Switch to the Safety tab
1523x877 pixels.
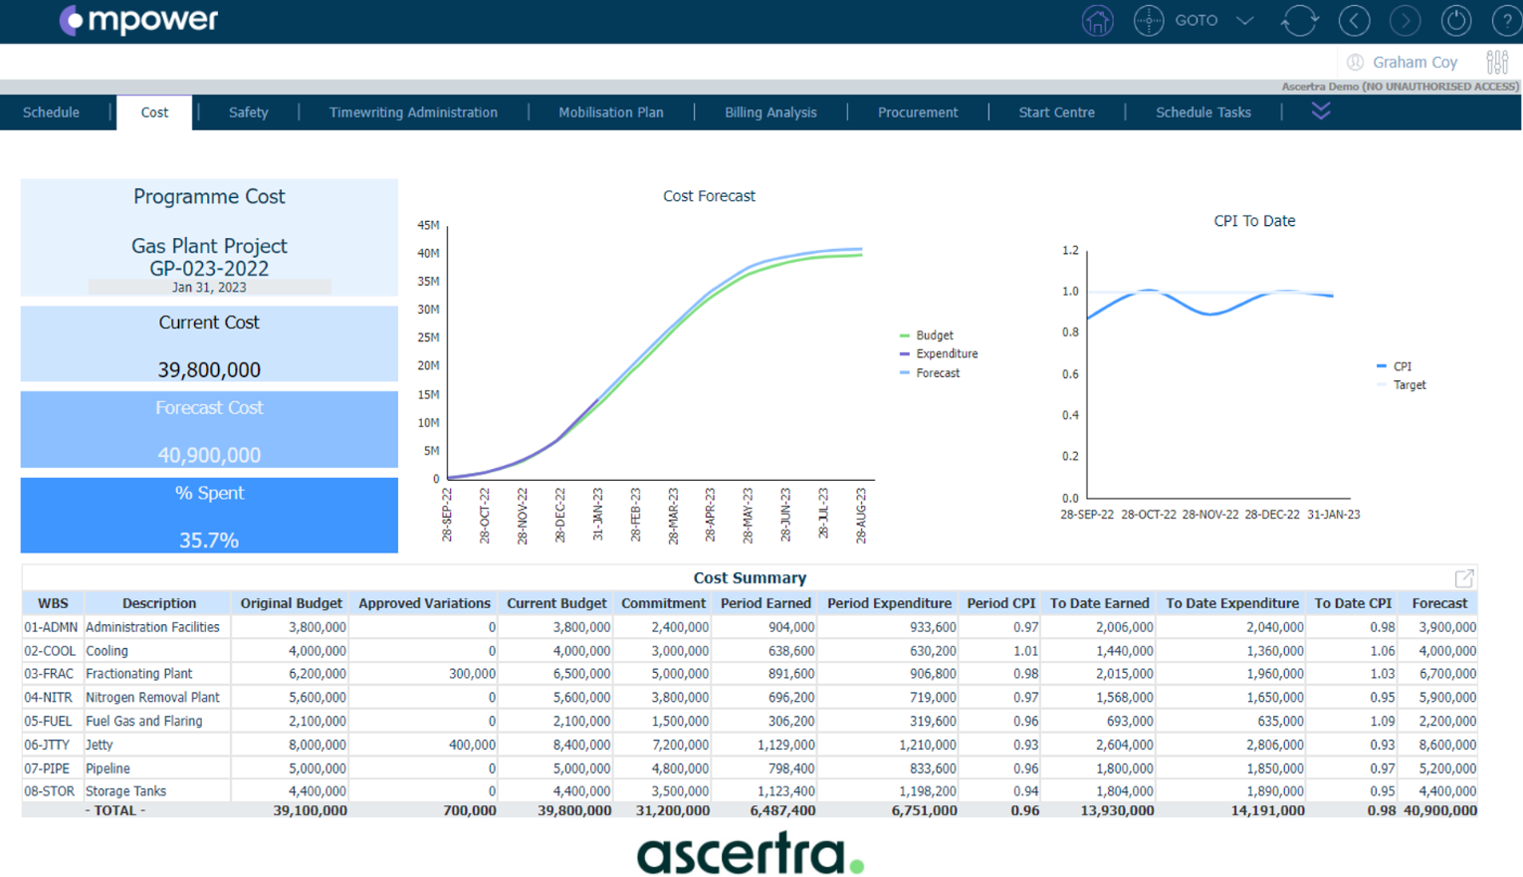(248, 112)
